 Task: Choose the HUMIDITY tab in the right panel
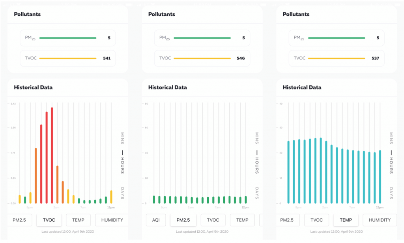380,220
